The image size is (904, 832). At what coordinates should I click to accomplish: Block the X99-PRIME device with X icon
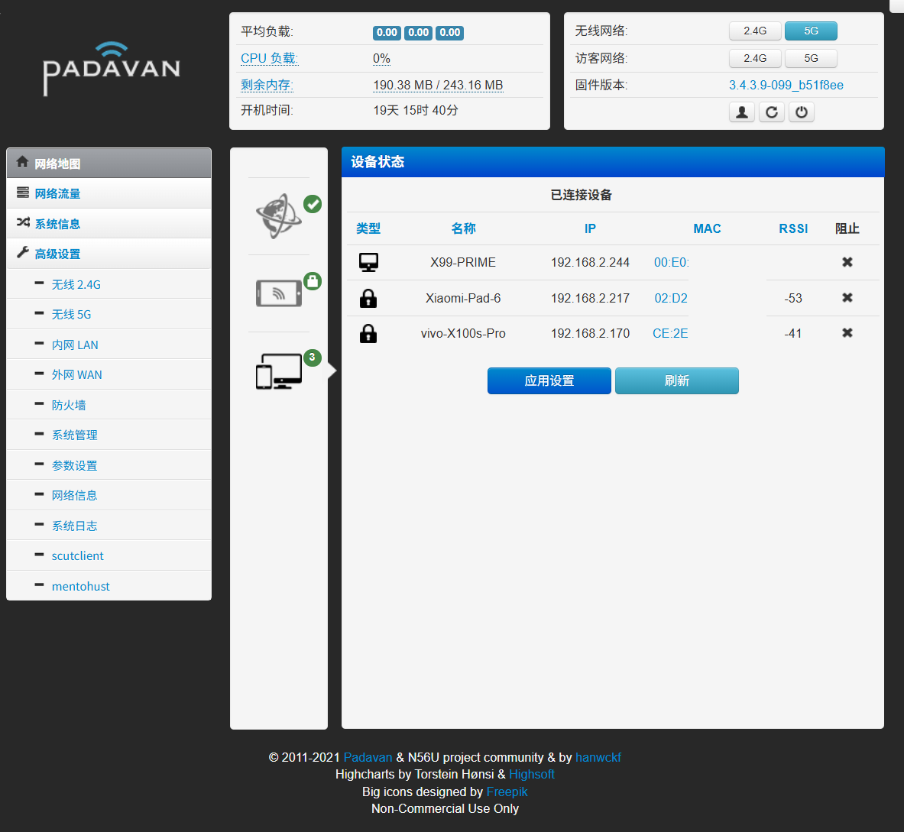(x=847, y=262)
